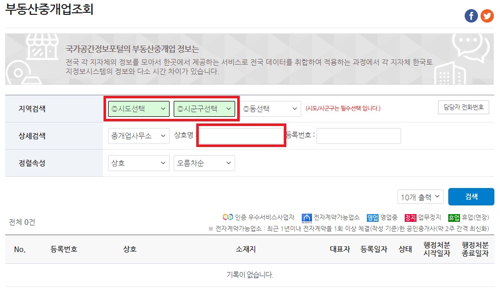Focus the 등록번호 input field
Screen dimensions: 500x292
359,136
